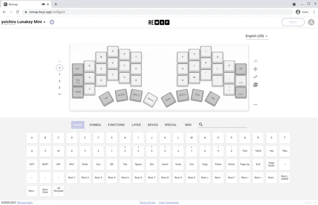Open the lighting settings sun icon
The width and height of the screenshot is (318, 205).
255,69
